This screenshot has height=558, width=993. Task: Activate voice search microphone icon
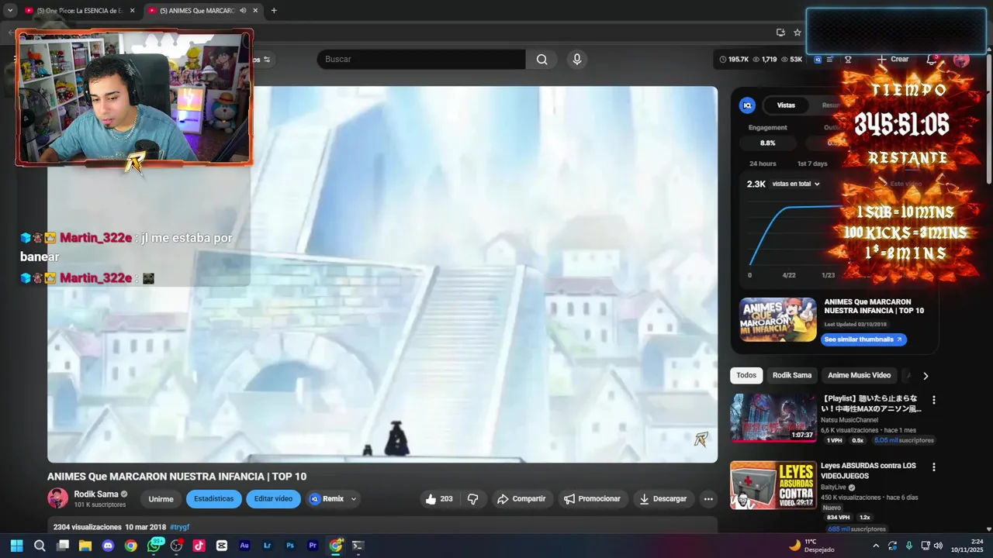[576, 59]
